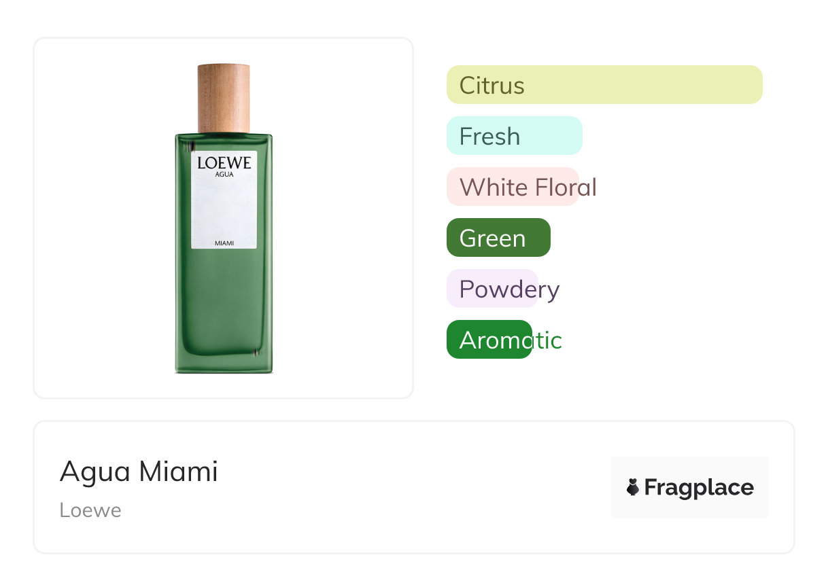
Task: Click the LOEWE text on bottle label
Action: (224, 163)
